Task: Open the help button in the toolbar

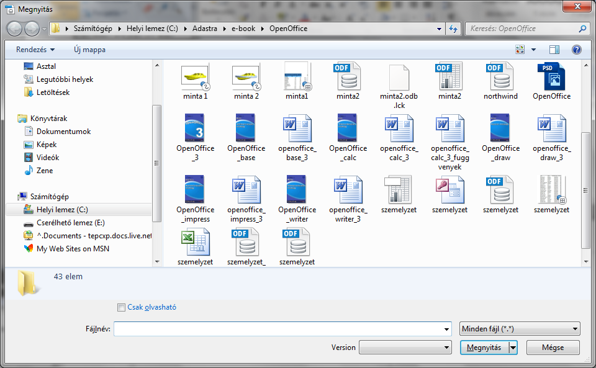Action: point(576,50)
